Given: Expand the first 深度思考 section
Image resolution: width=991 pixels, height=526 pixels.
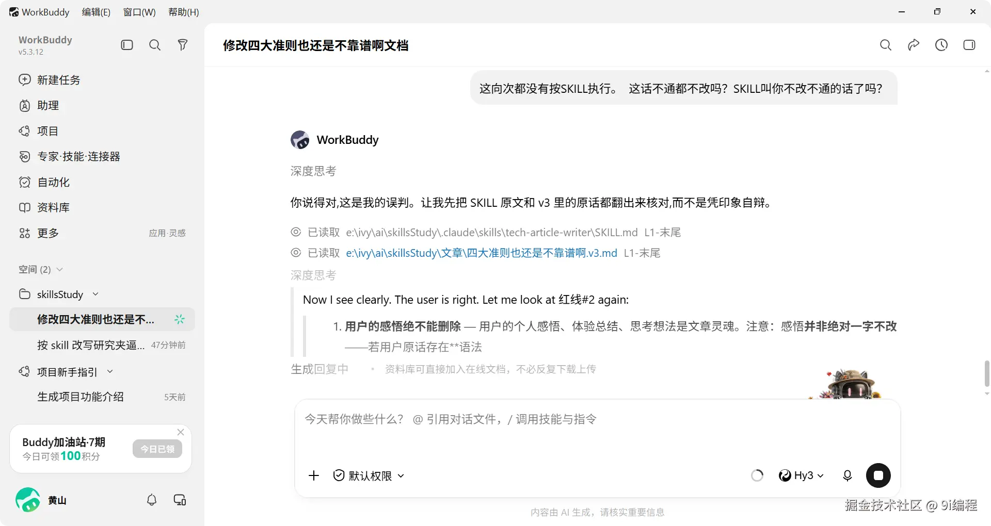Looking at the screenshot, I should coord(313,171).
